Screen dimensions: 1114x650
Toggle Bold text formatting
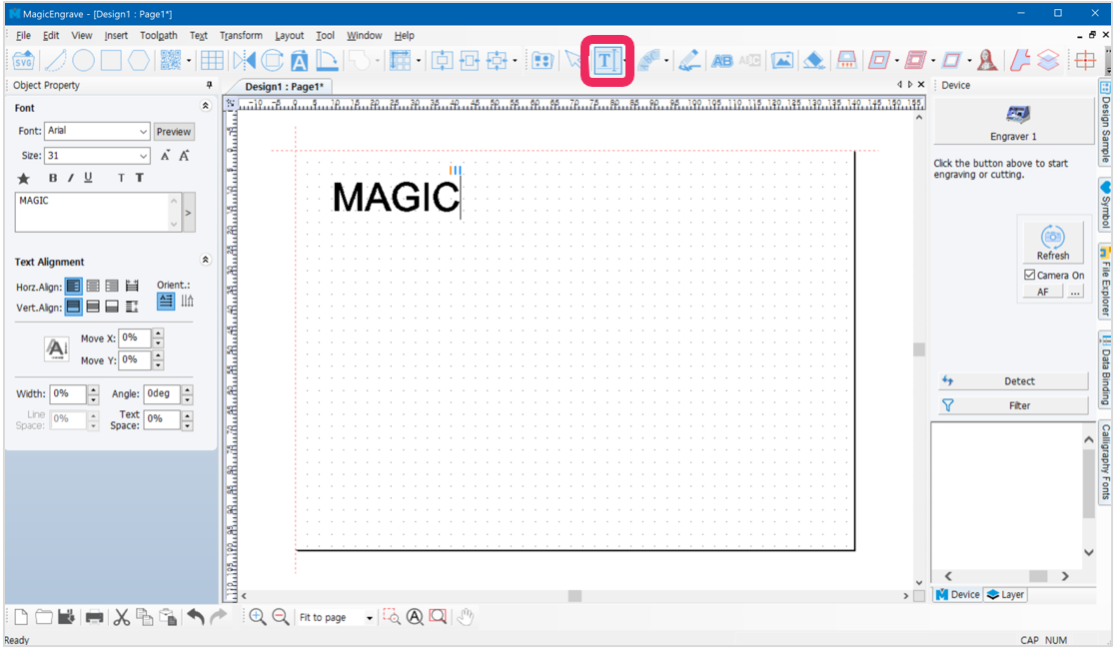[x=53, y=179]
